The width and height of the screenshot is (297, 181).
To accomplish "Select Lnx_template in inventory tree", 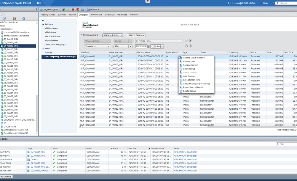I will (x=10, y=127).
